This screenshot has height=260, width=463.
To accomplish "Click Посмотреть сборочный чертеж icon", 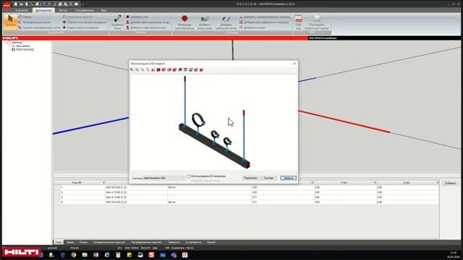I will pyautogui.click(x=317, y=22).
